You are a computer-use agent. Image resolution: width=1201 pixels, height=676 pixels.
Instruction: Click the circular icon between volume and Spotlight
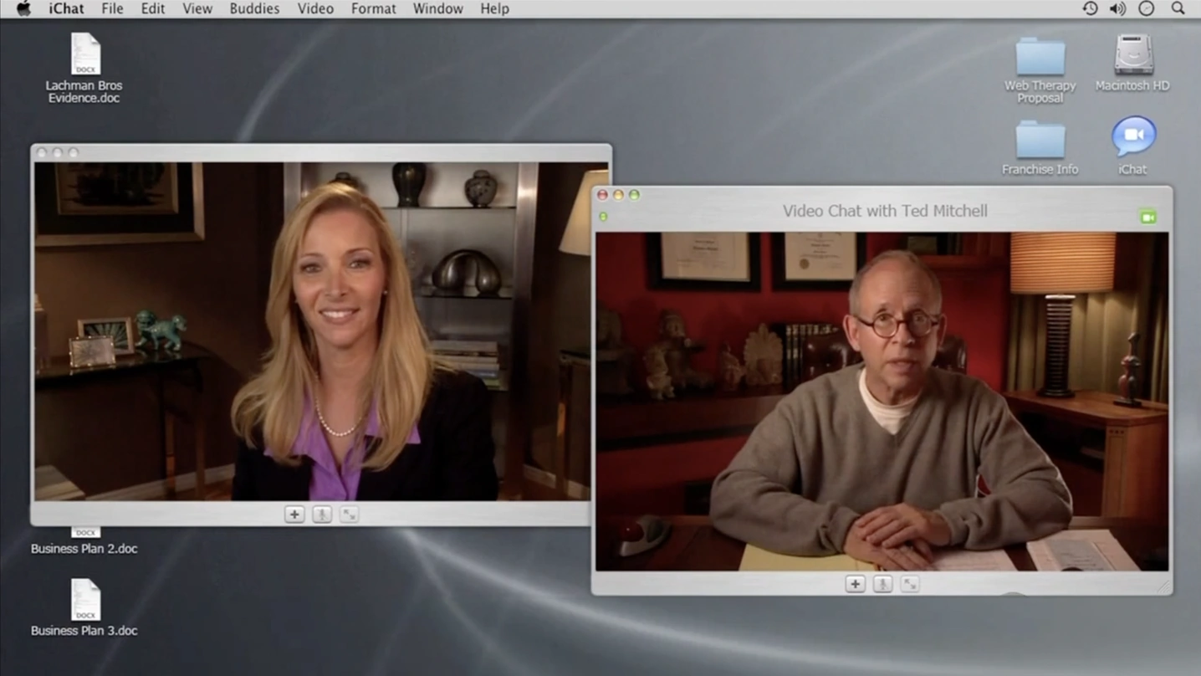coord(1147,8)
